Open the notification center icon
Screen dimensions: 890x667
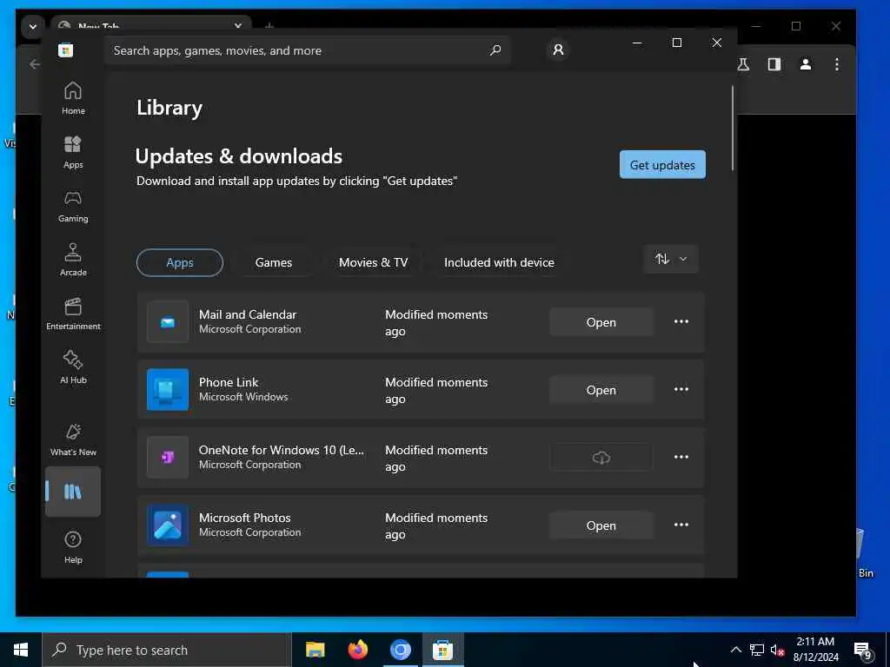click(x=862, y=650)
